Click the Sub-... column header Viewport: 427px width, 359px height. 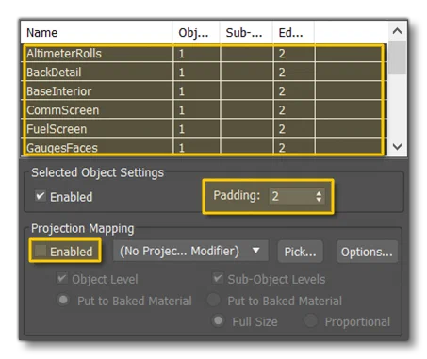[246, 32]
